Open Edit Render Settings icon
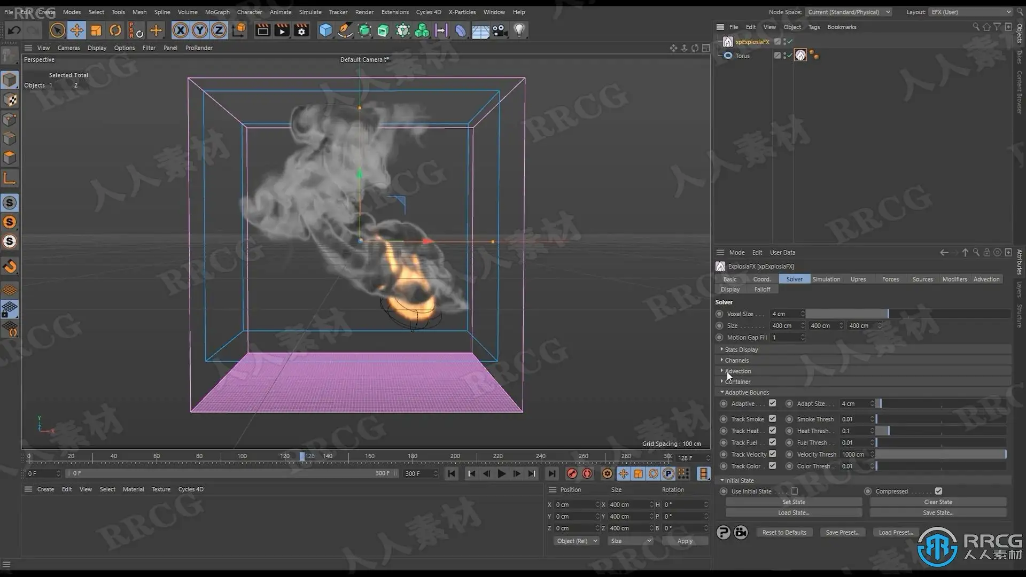This screenshot has width=1026, height=577. pyautogui.click(x=301, y=30)
